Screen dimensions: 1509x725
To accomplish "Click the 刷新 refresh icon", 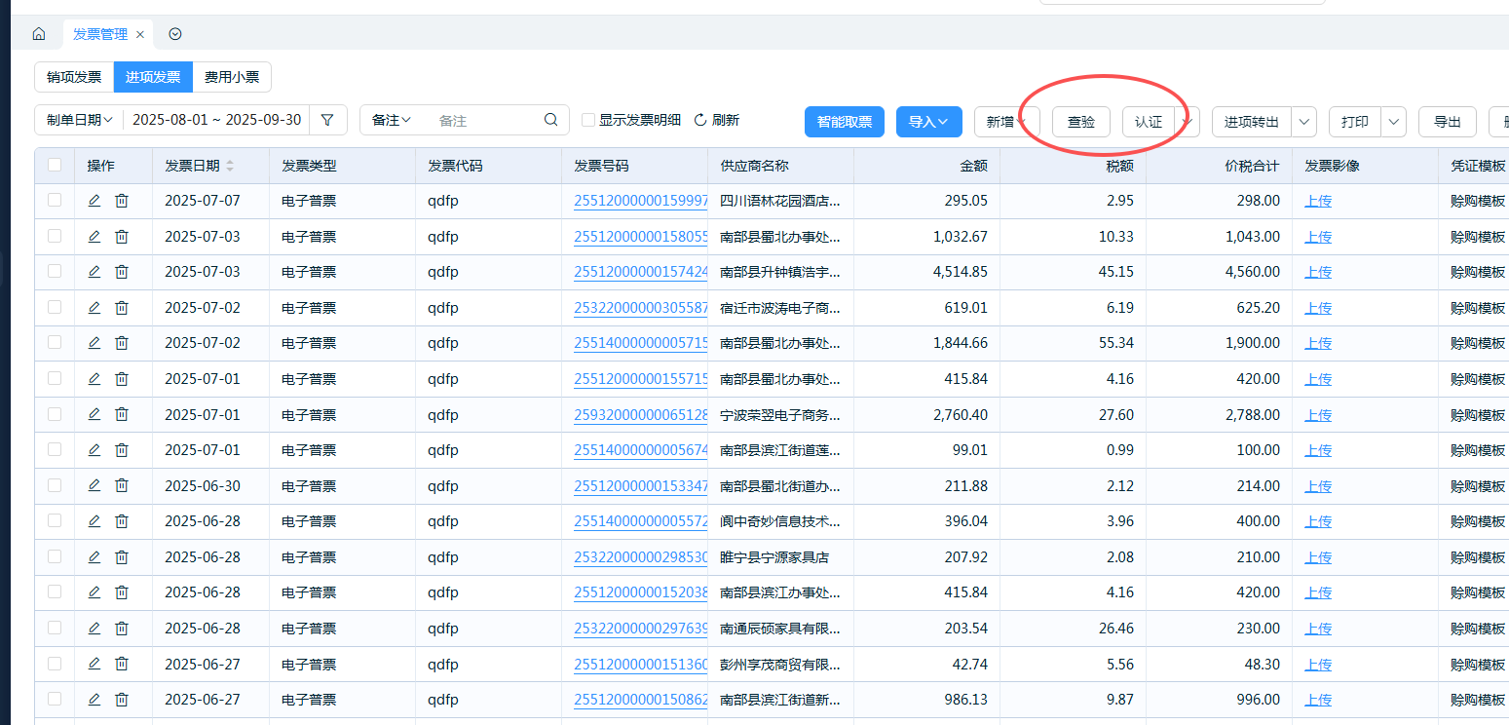I will (x=699, y=120).
